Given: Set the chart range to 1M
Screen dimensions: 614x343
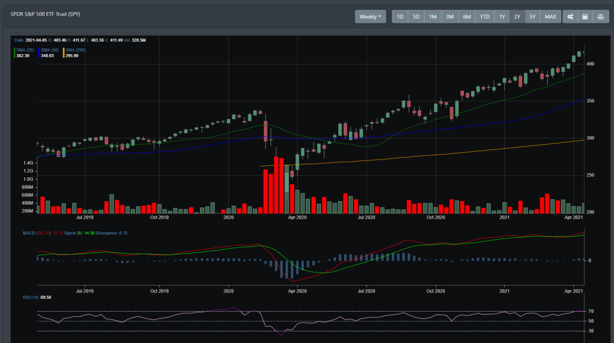Looking at the screenshot, I should point(433,17).
